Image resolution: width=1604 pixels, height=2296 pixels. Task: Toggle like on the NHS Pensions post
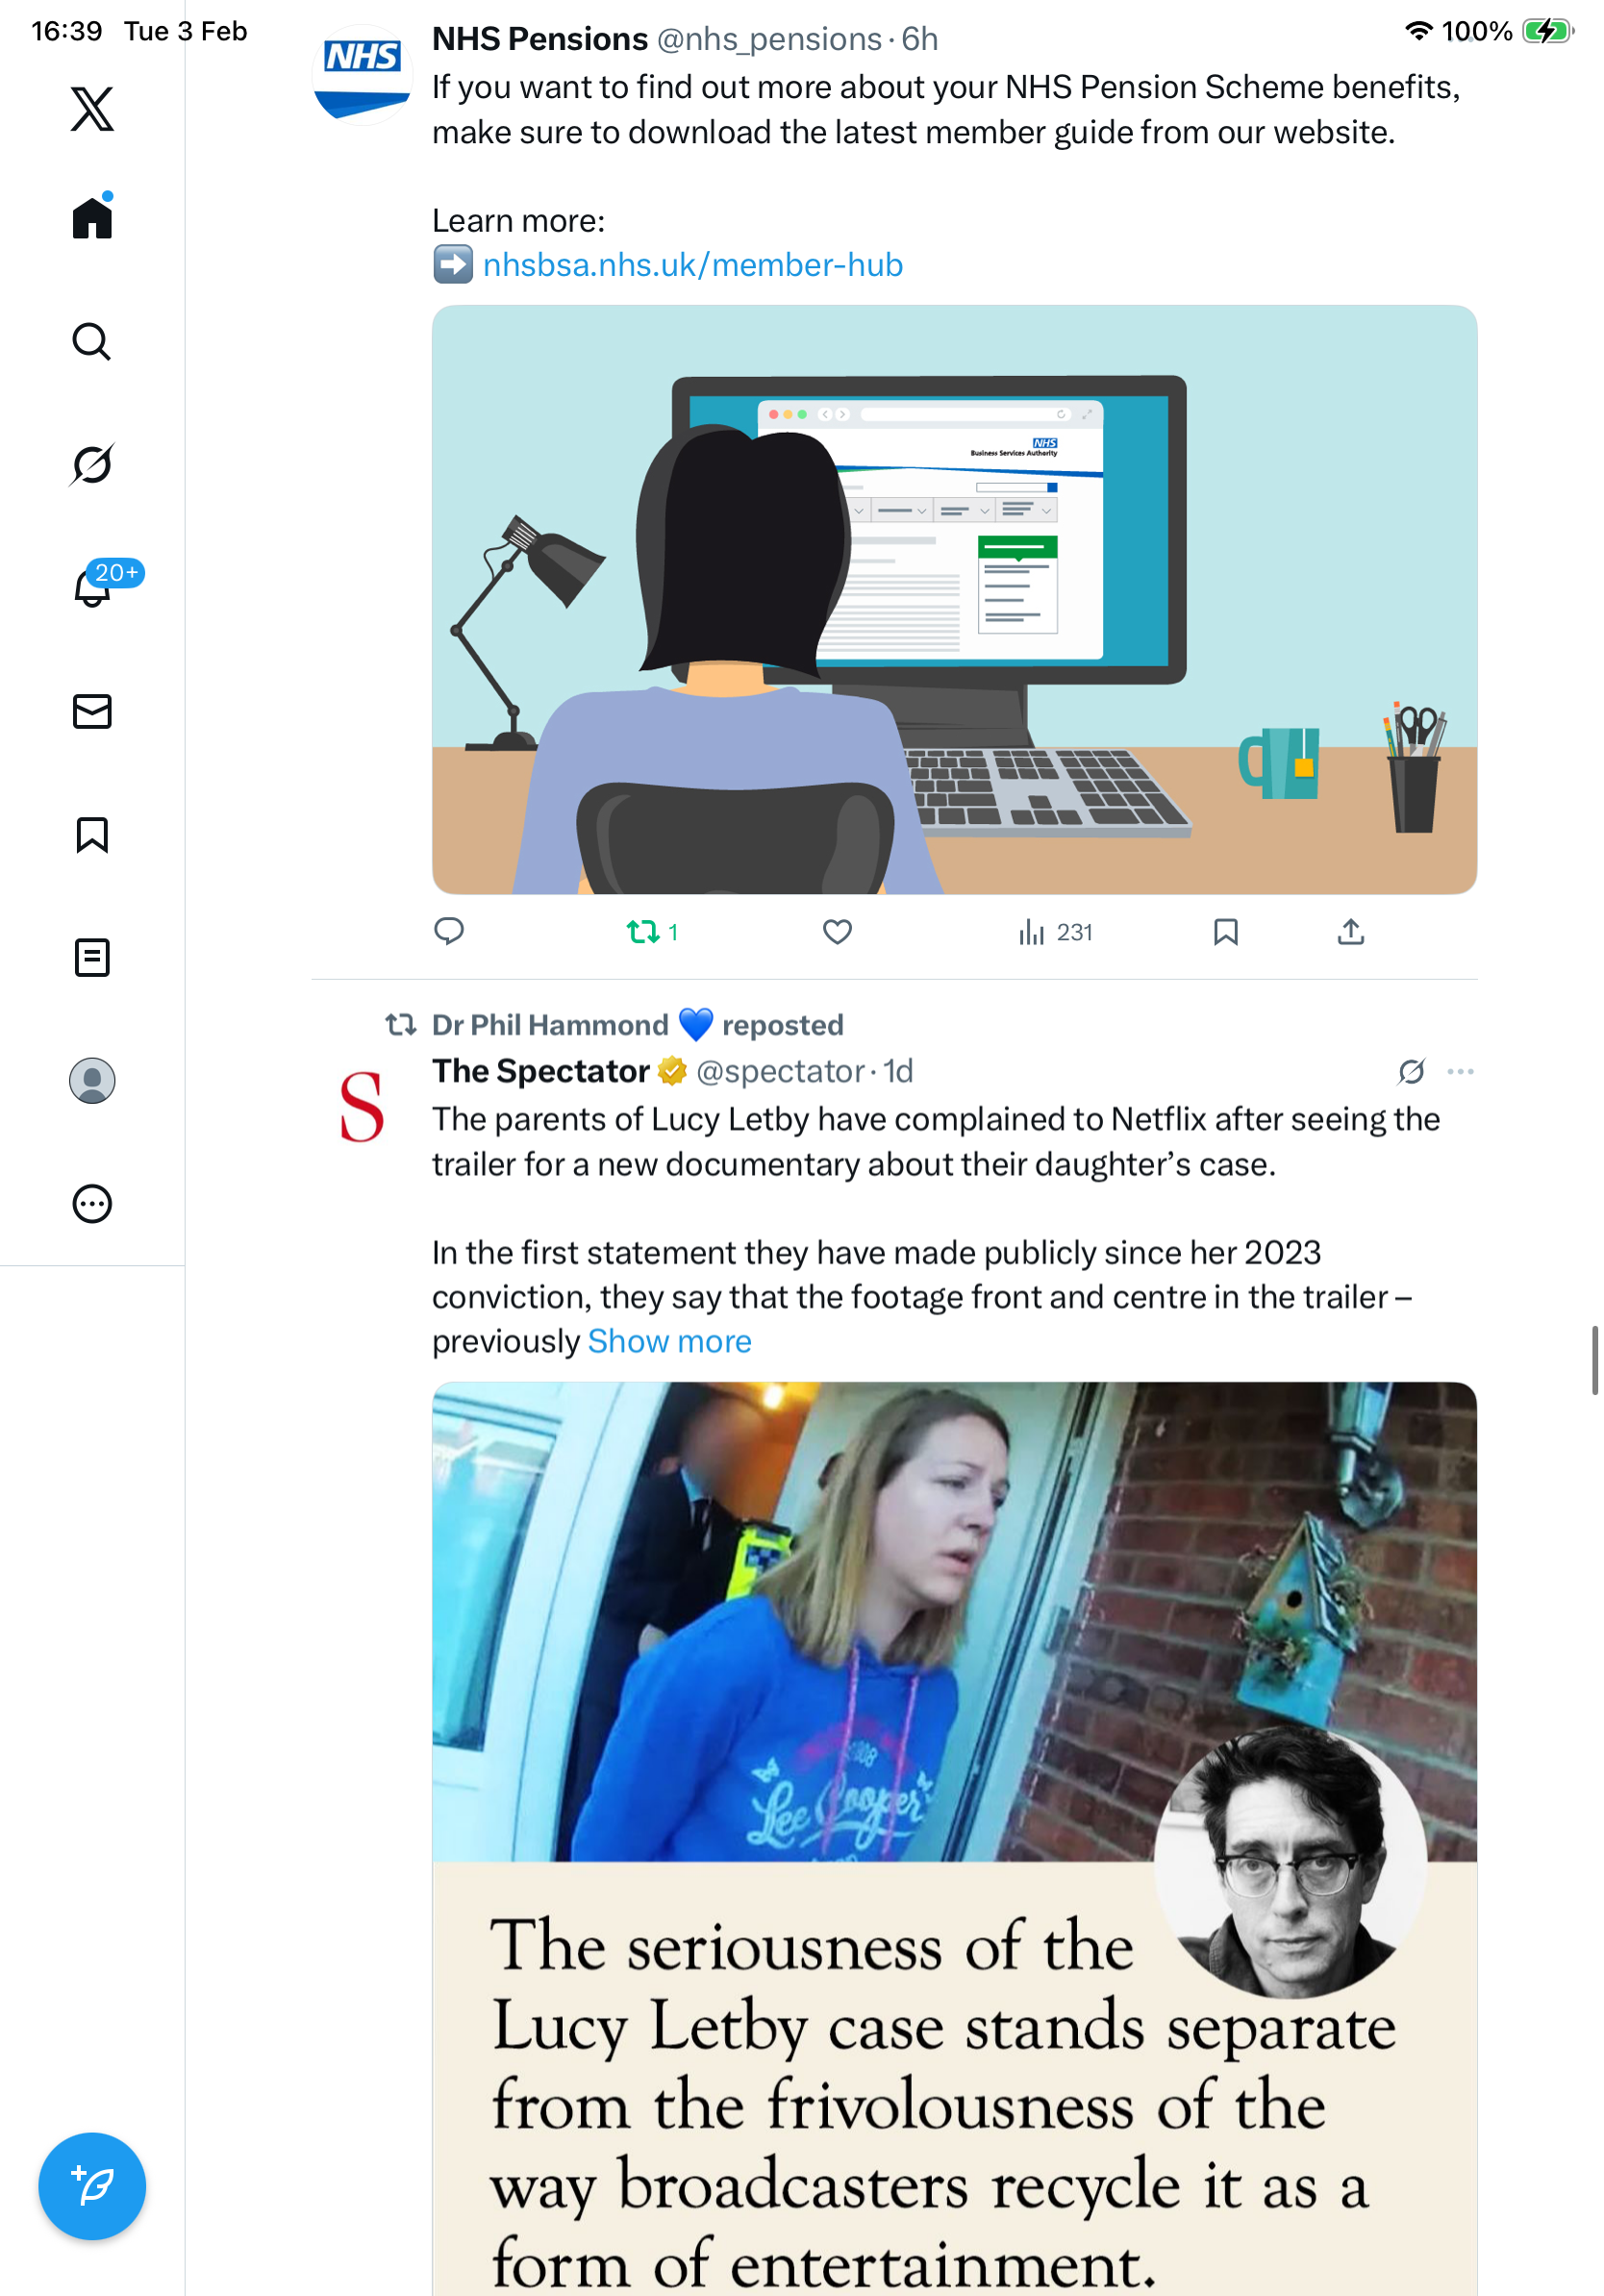point(837,932)
